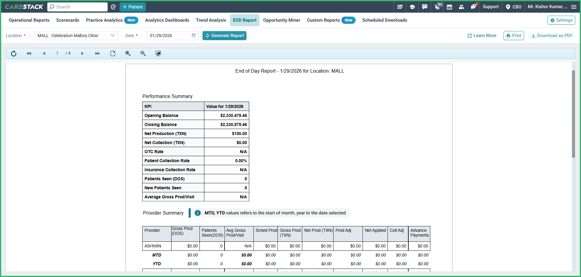
Task: Open the calendar scheduler icon
Action: (449, 7)
